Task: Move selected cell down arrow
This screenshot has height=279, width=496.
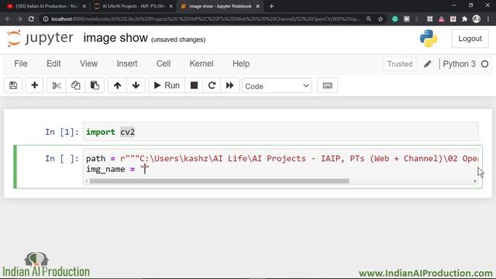Action: tap(136, 85)
